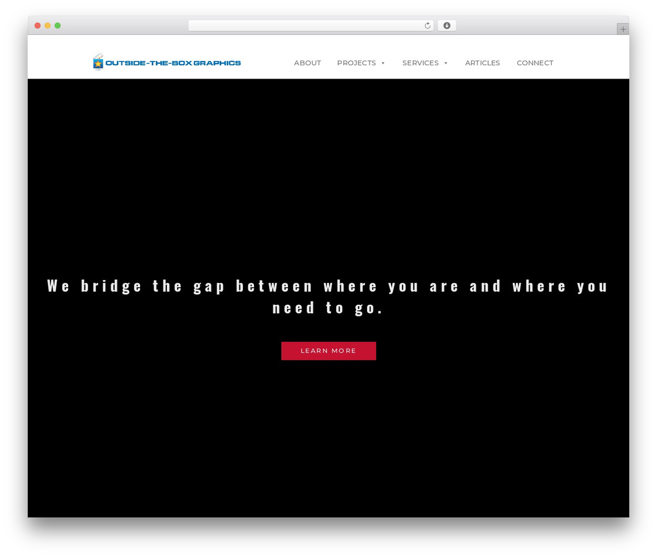This screenshot has width=657, height=557.
Task: Close the window with the red button
Action: (x=37, y=26)
